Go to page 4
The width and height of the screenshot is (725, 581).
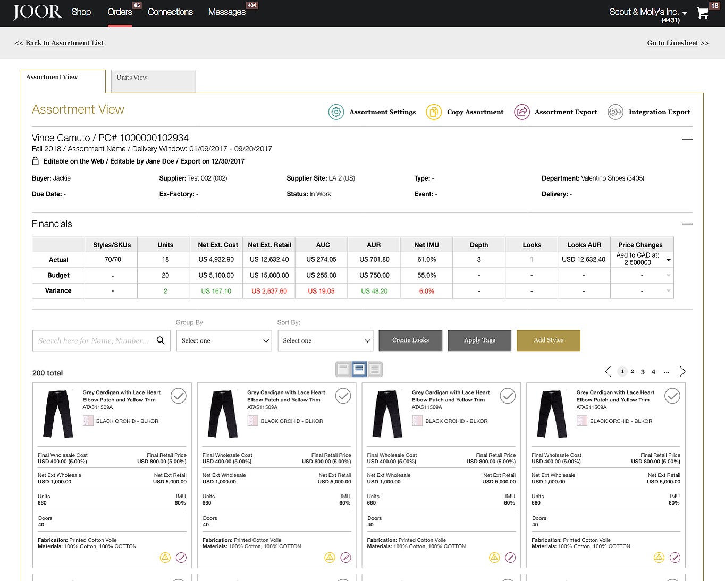point(653,372)
